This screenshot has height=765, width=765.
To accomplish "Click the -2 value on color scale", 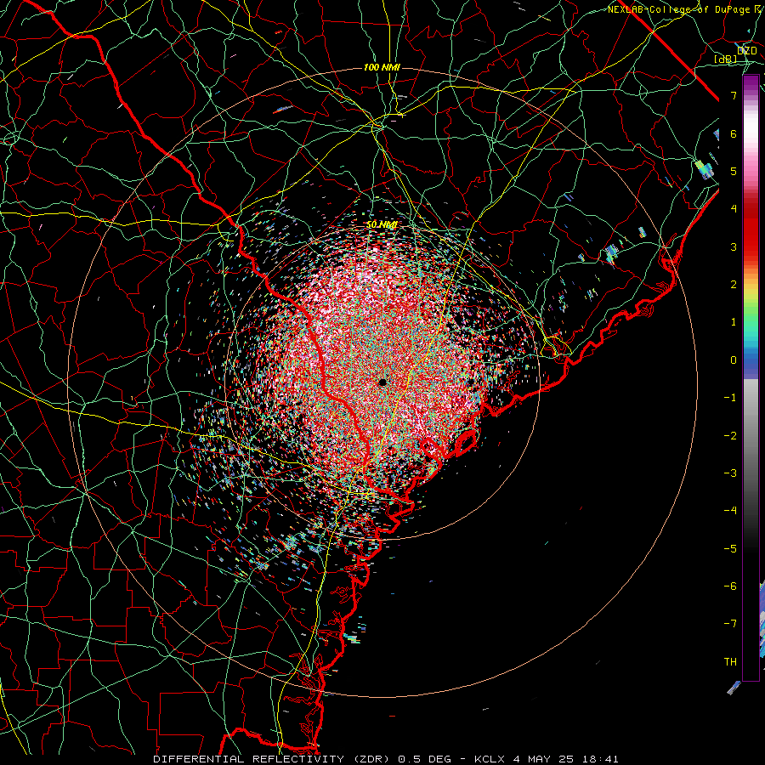I will (x=730, y=436).
